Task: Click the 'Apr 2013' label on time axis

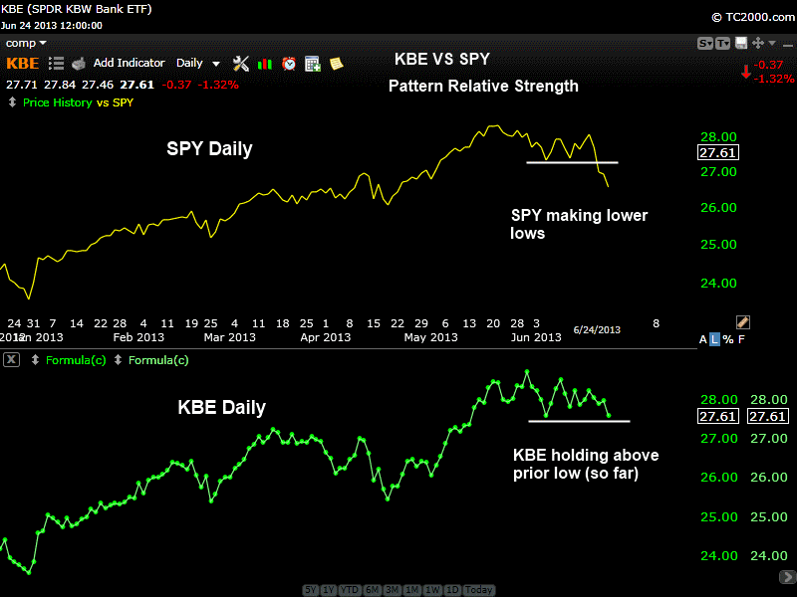Action: coord(326,337)
